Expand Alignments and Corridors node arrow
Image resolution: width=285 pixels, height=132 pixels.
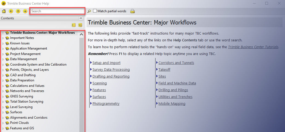click(x=3, y=118)
